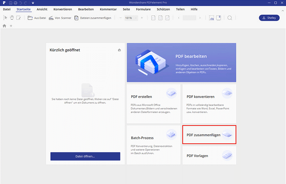
Task: Choose the Select arrow tool
Action: click(5, 18)
